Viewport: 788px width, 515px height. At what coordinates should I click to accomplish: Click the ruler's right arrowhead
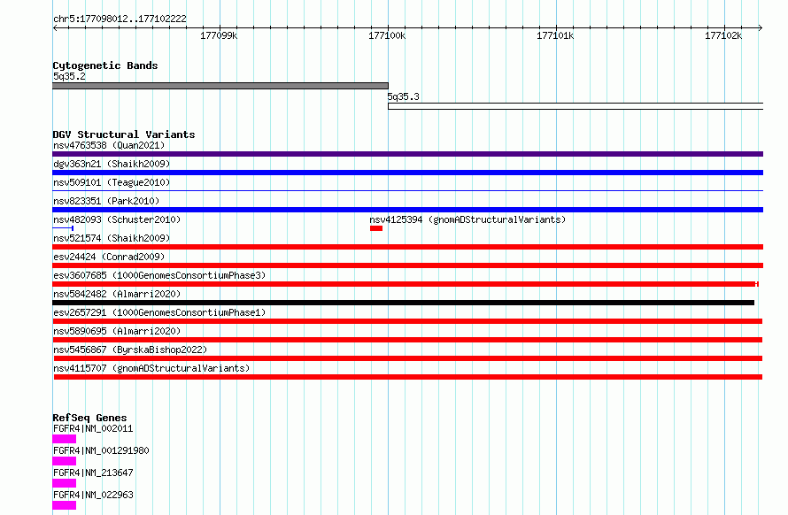point(761,28)
